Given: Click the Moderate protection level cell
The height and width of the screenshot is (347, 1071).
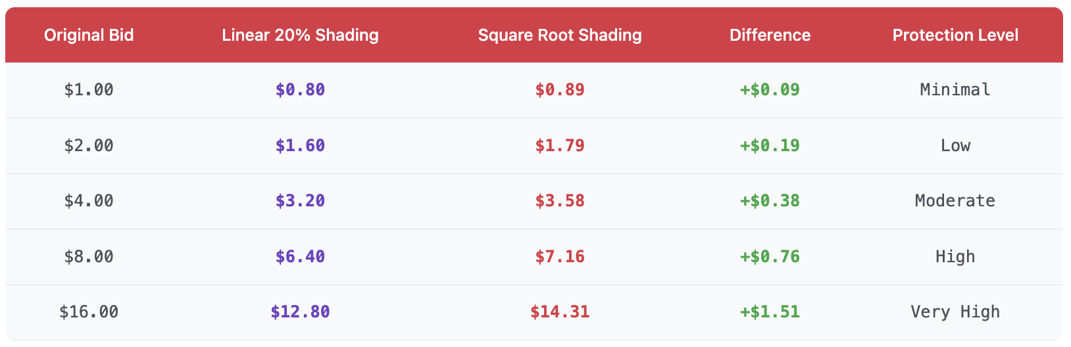Looking at the screenshot, I should pyautogui.click(x=955, y=200).
